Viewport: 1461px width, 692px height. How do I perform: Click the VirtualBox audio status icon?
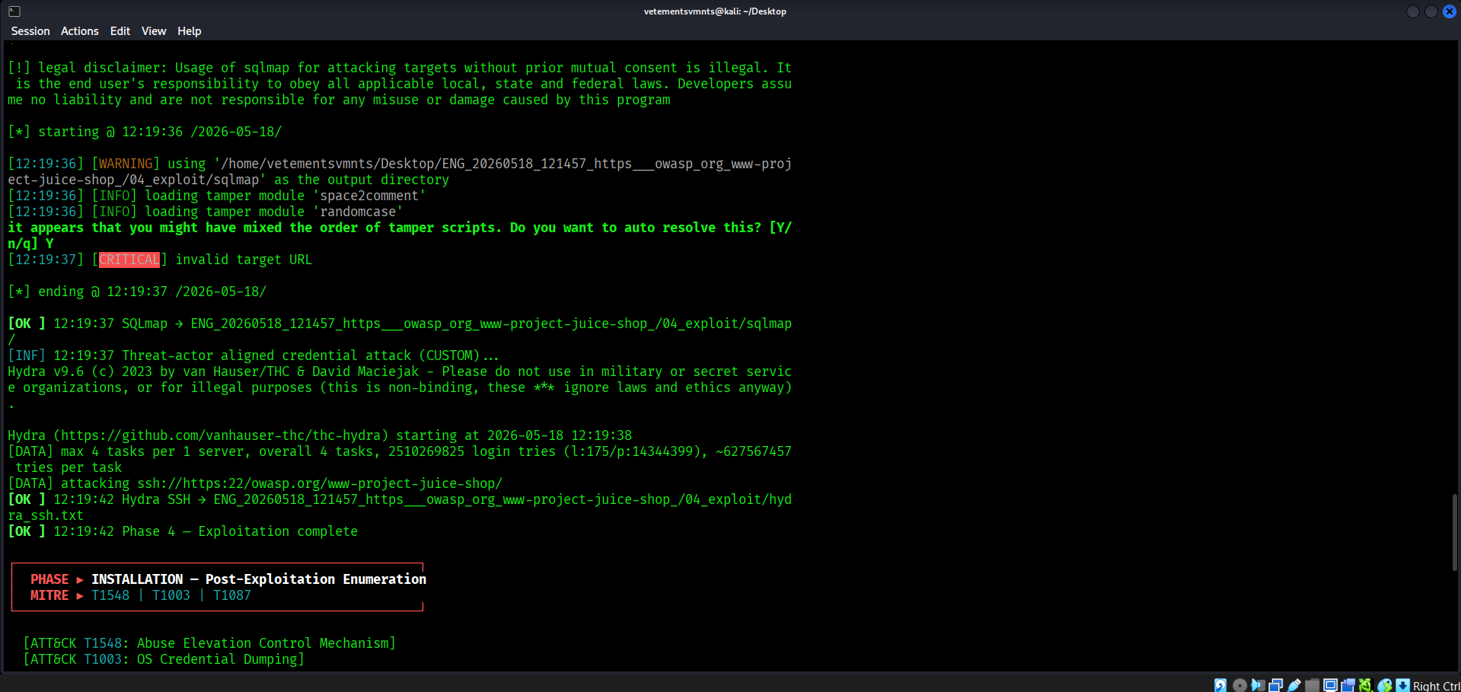tap(1258, 685)
